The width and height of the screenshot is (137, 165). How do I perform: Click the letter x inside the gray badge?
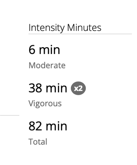(x=76, y=89)
